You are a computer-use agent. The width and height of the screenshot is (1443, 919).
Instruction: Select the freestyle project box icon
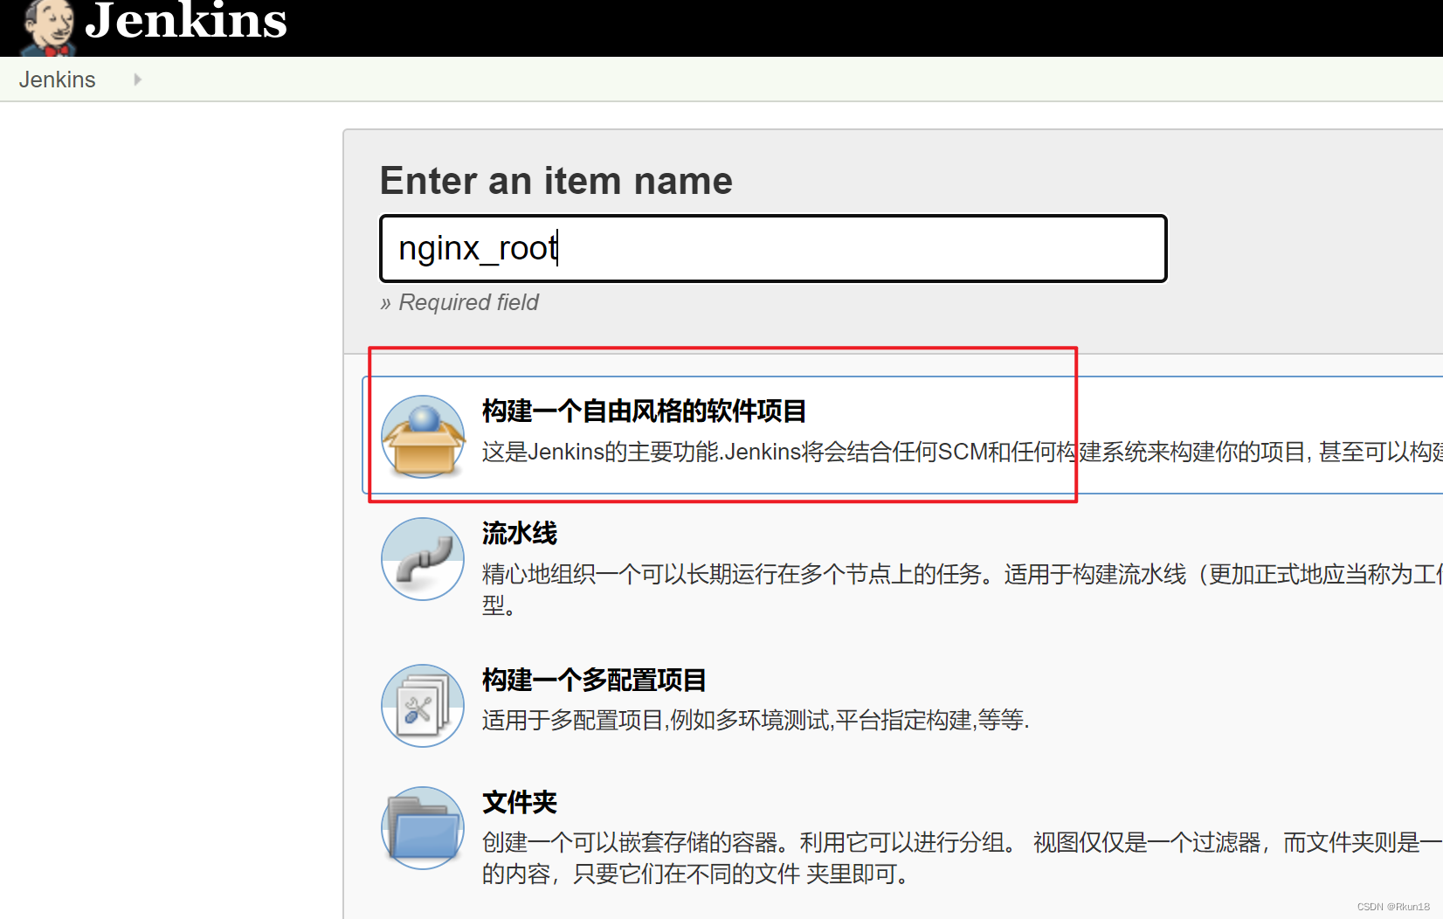(423, 437)
